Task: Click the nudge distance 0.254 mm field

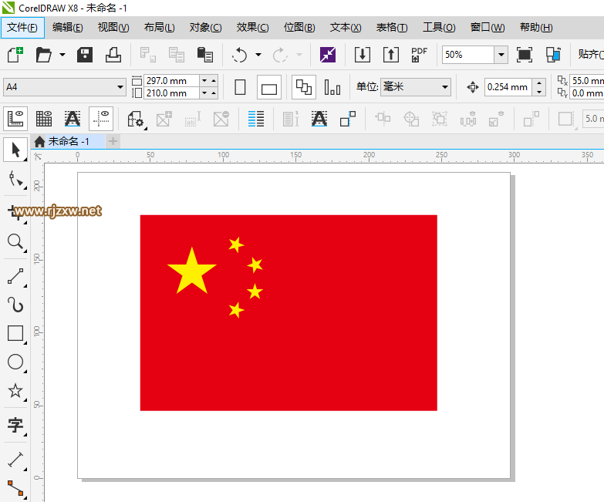Action: coord(508,87)
